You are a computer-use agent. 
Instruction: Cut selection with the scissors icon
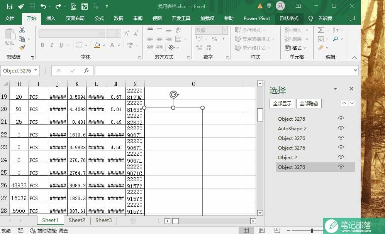[22, 30]
